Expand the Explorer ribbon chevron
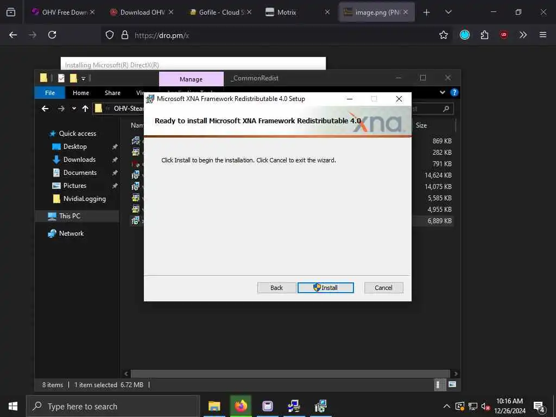This screenshot has height=417, width=556. tap(442, 92)
